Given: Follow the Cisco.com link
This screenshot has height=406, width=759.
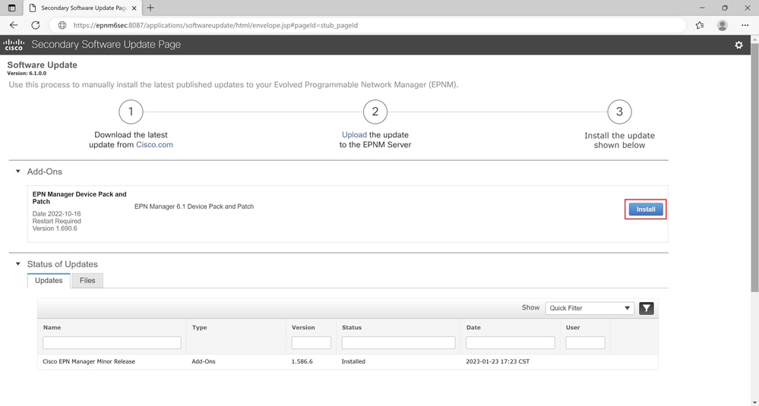Looking at the screenshot, I should pyautogui.click(x=154, y=144).
